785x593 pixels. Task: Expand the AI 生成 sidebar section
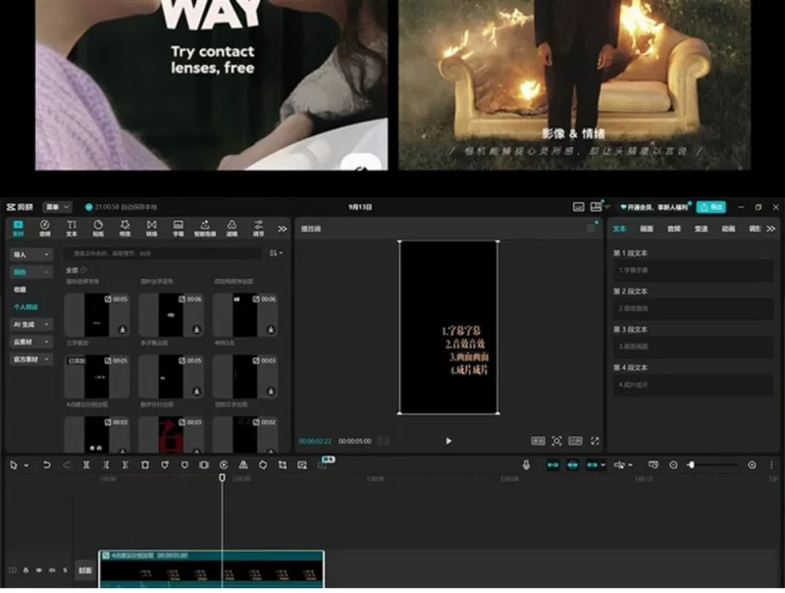click(x=31, y=324)
